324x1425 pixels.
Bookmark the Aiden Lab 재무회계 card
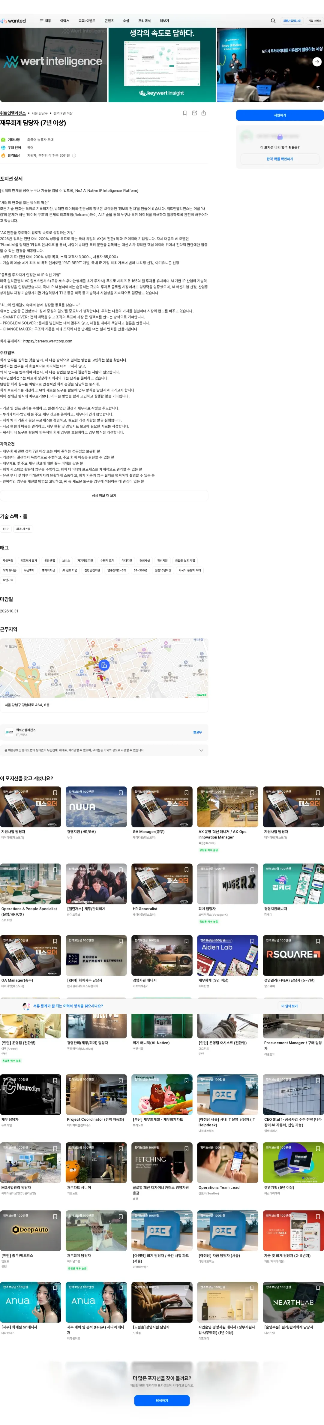[252, 941]
